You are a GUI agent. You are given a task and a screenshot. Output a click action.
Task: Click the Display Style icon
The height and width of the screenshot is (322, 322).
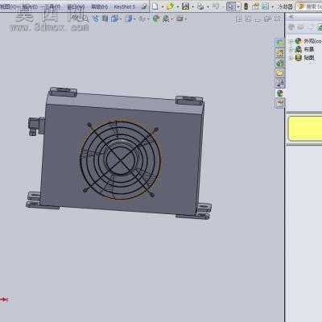pos(129,19)
